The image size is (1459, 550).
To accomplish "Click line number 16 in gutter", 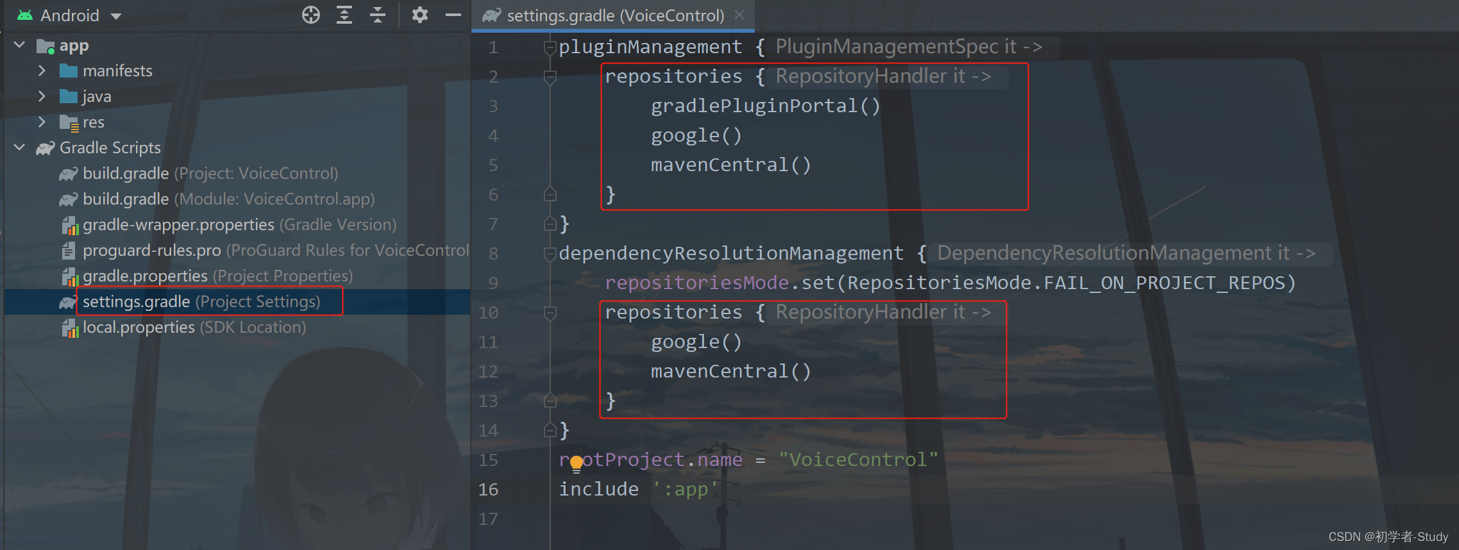I will [x=488, y=489].
